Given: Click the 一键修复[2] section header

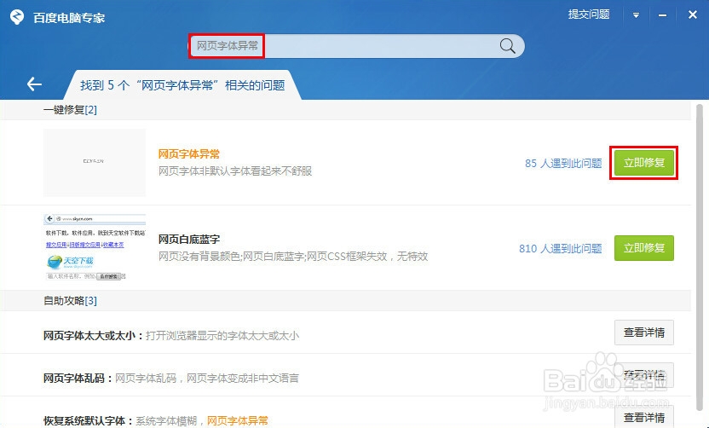Looking at the screenshot, I should [70, 110].
